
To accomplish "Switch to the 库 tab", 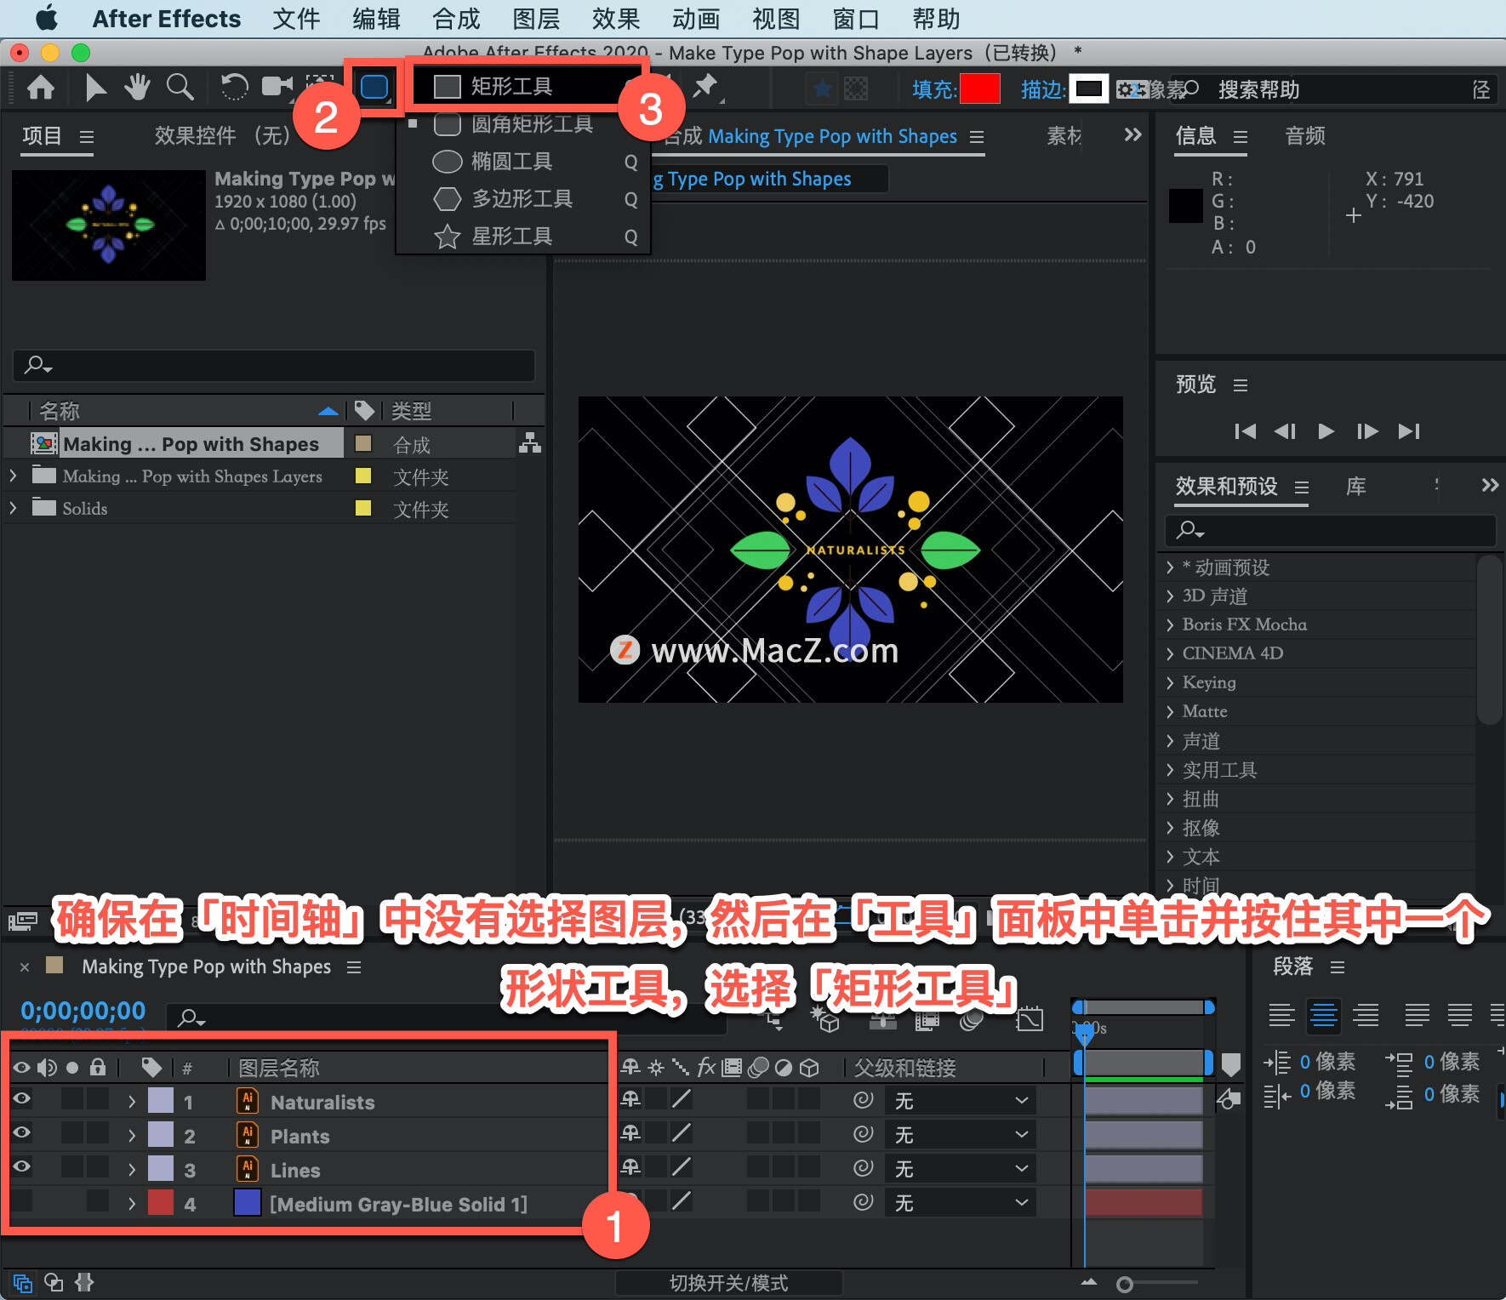I will 1356,487.
